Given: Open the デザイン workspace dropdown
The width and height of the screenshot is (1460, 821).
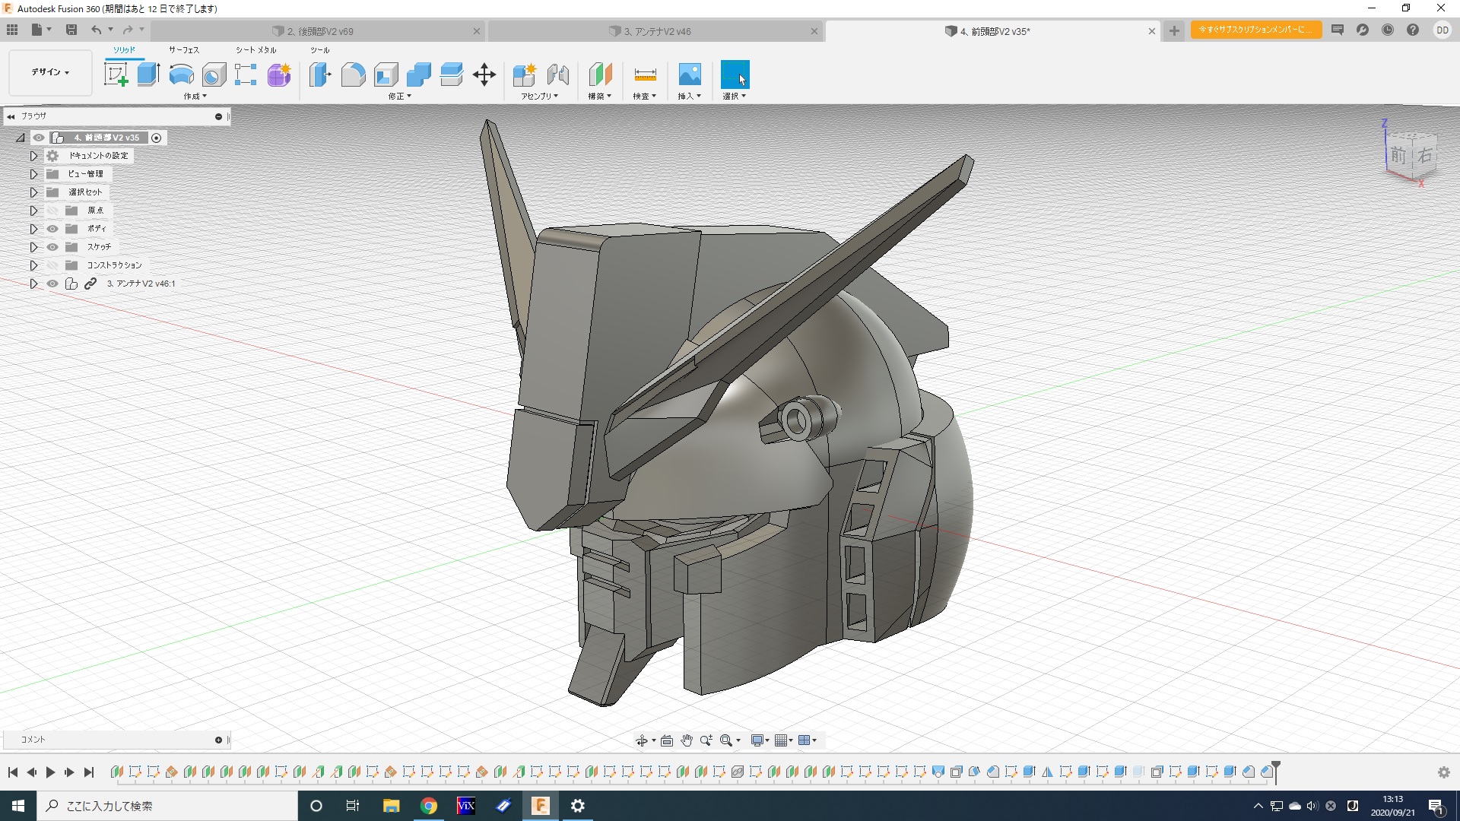Looking at the screenshot, I should (50, 72).
